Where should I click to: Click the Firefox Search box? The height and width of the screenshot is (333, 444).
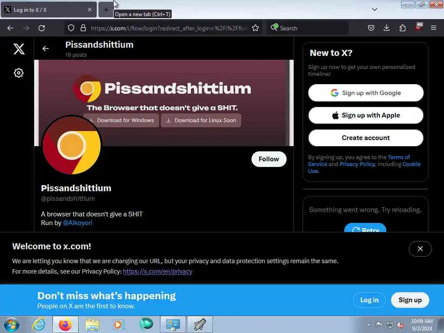point(307,28)
